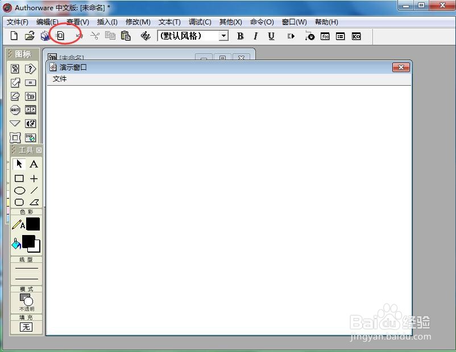Screen dimensions: 456x352
Task: Open the 文件(F) menu
Action: (x=18, y=22)
